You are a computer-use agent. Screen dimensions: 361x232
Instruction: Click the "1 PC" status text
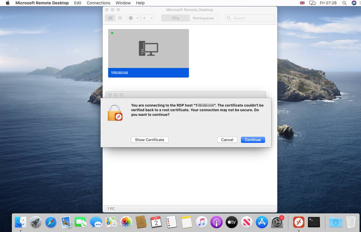click(x=111, y=209)
